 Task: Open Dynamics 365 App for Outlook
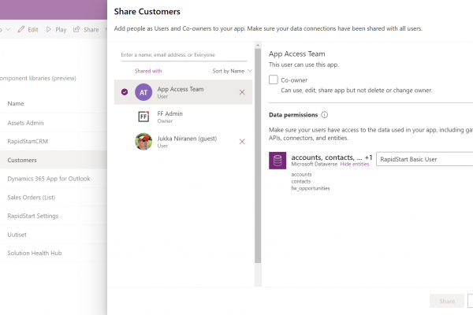[x=49, y=179]
